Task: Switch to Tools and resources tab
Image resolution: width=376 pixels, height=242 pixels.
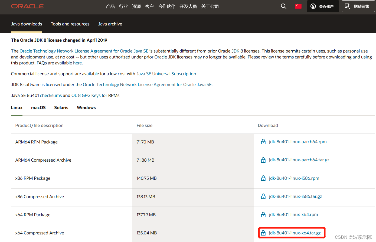Action: [x=70, y=24]
